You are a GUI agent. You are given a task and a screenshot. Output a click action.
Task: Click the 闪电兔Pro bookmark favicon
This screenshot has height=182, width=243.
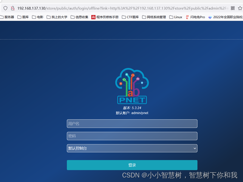pyautogui.click(x=187, y=17)
